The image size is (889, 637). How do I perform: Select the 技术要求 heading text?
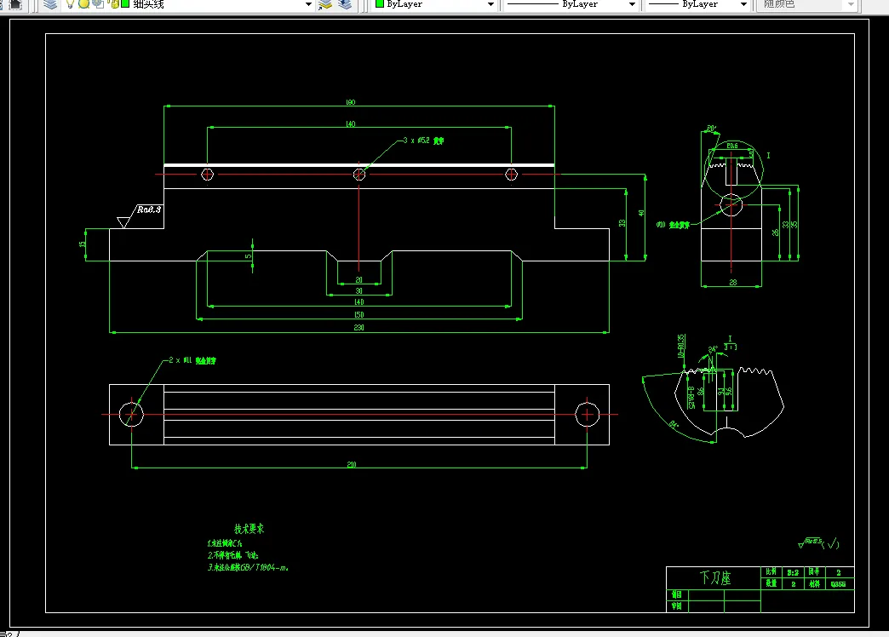249,529
